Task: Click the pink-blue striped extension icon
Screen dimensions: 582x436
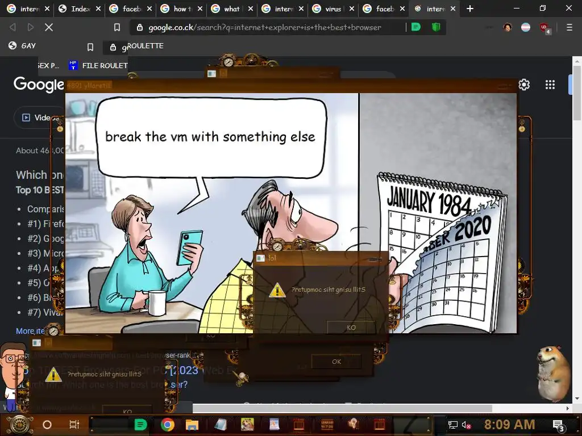Action: click(526, 27)
